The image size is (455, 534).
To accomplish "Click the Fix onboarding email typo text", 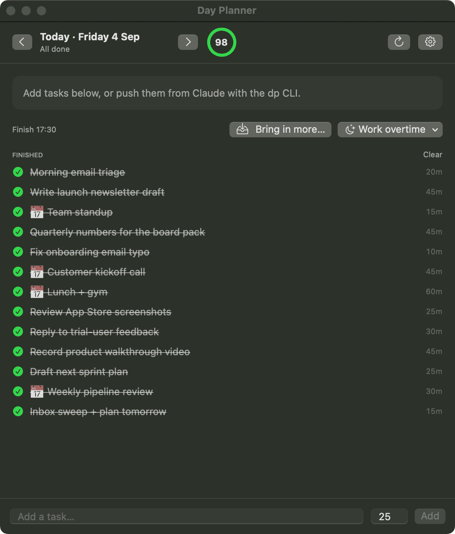I will 90,252.
